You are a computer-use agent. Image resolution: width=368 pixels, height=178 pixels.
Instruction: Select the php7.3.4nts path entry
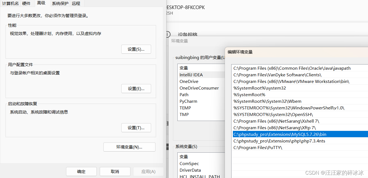300,141
